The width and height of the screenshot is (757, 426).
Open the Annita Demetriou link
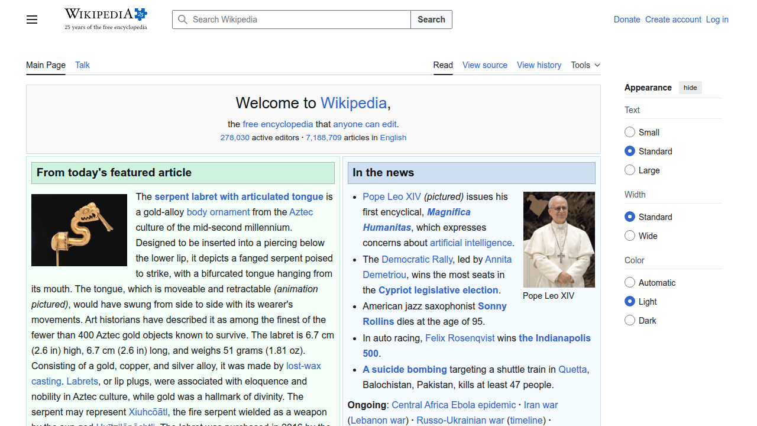(499, 259)
